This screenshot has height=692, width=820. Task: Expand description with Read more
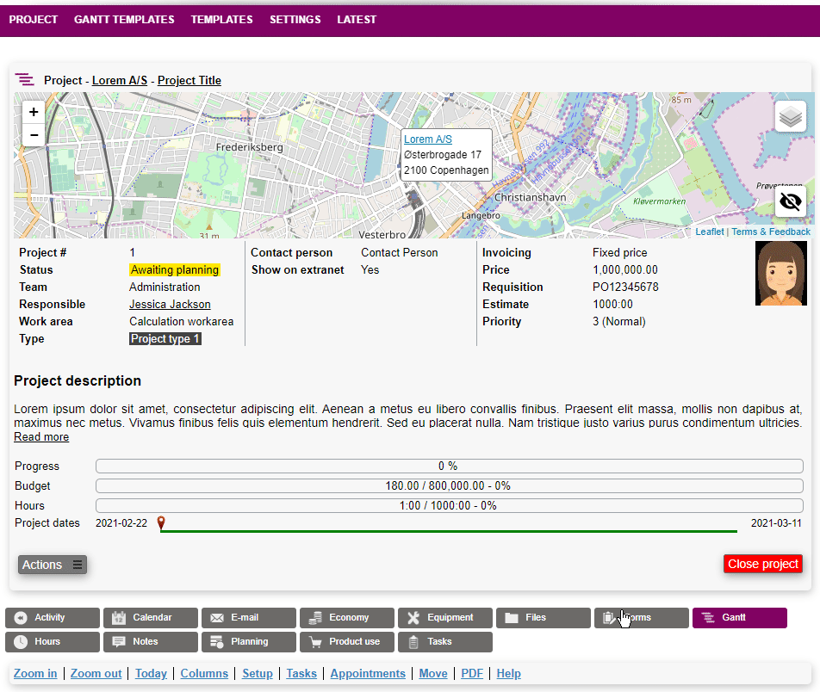click(x=41, y=437)
